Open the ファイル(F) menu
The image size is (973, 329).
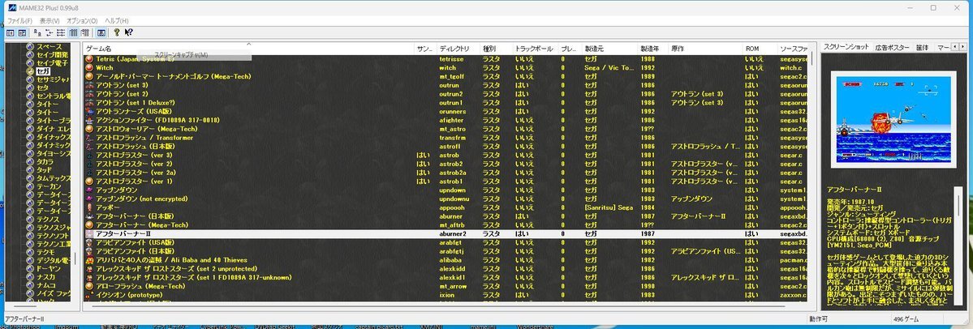pyautogui.click(x=19, y=20)
